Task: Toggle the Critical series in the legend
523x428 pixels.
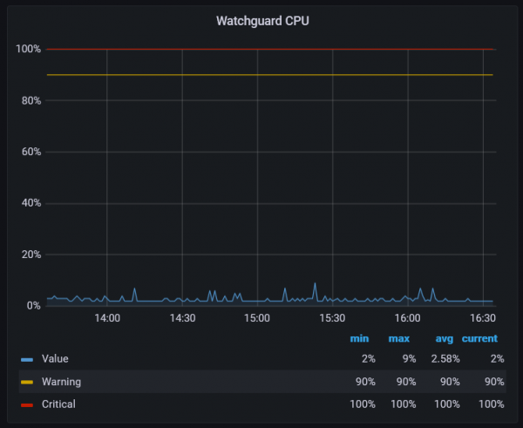Action: (58, 404)
